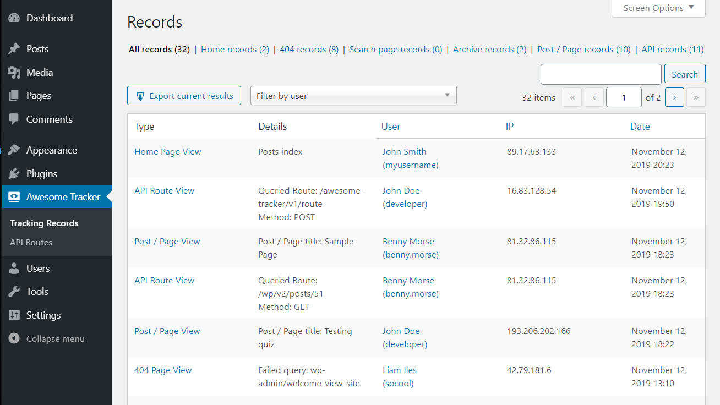The height and width of the screenshot is (405, 720).
Task: Click the Plugins plug icon
Action: tap(14, 174)
